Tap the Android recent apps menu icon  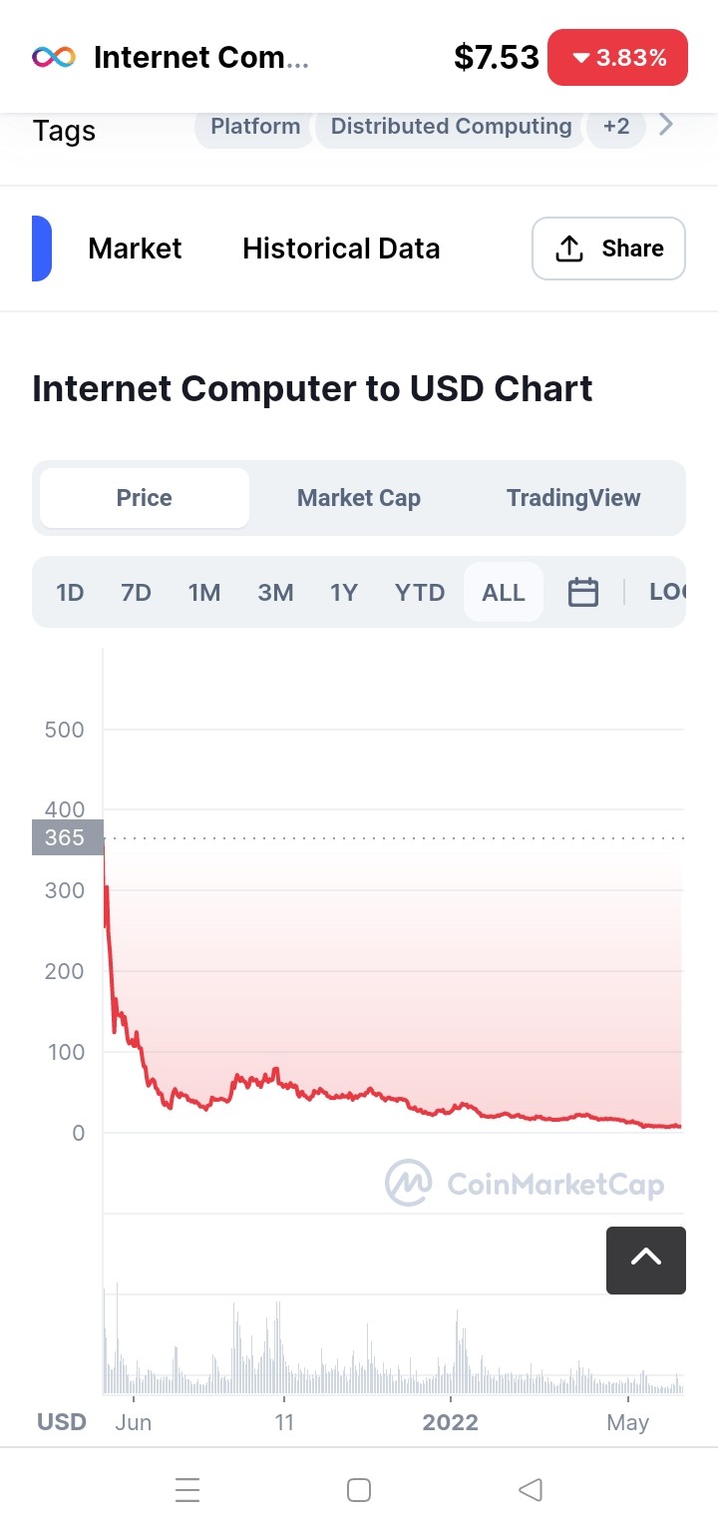coord(187,1490)
